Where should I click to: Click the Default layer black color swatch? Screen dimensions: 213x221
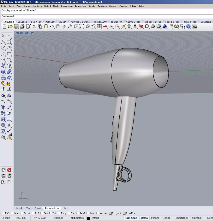tap(89, 218)
